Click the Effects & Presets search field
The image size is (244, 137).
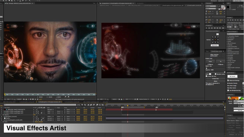click(x=235, y=34)
